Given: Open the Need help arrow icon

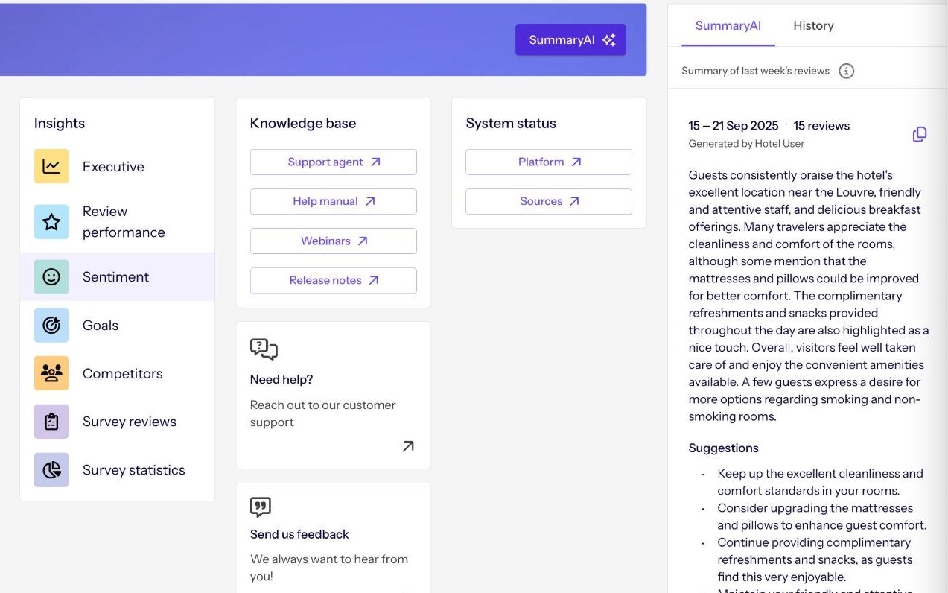Looking at the screenshot, I should click(408, 446).
